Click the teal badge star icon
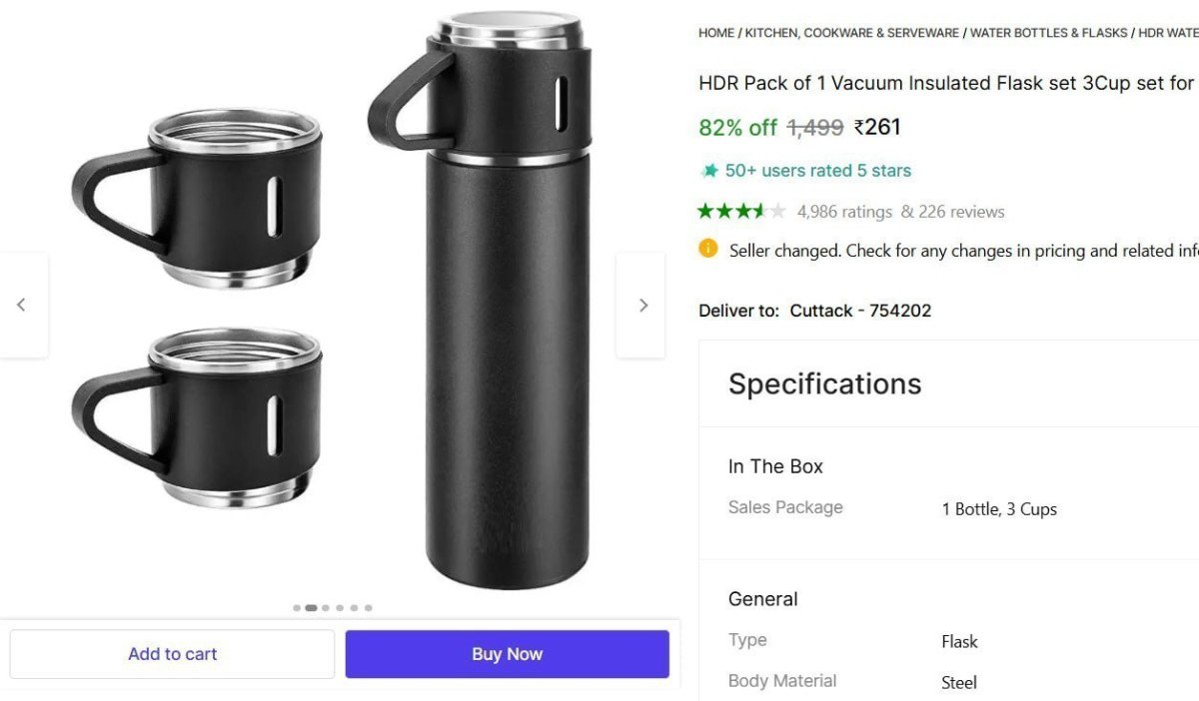This screenshot has width=1199, height=701. [710, 171]
